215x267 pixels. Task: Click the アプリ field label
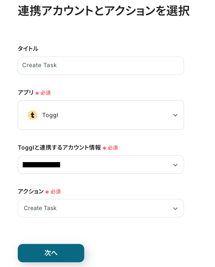pos(26,93)
